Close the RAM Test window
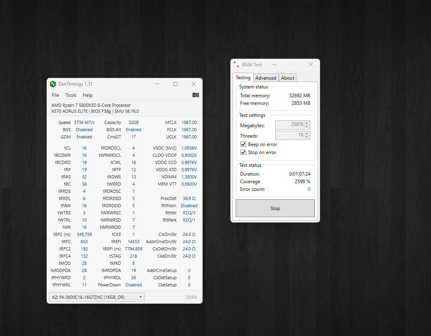 click(311, 64)
